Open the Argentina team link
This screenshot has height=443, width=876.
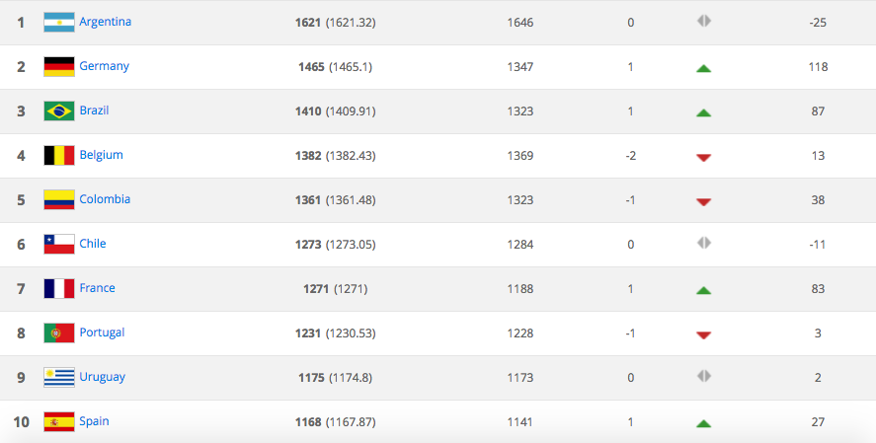pyautogui.click(x=105, y=22)
